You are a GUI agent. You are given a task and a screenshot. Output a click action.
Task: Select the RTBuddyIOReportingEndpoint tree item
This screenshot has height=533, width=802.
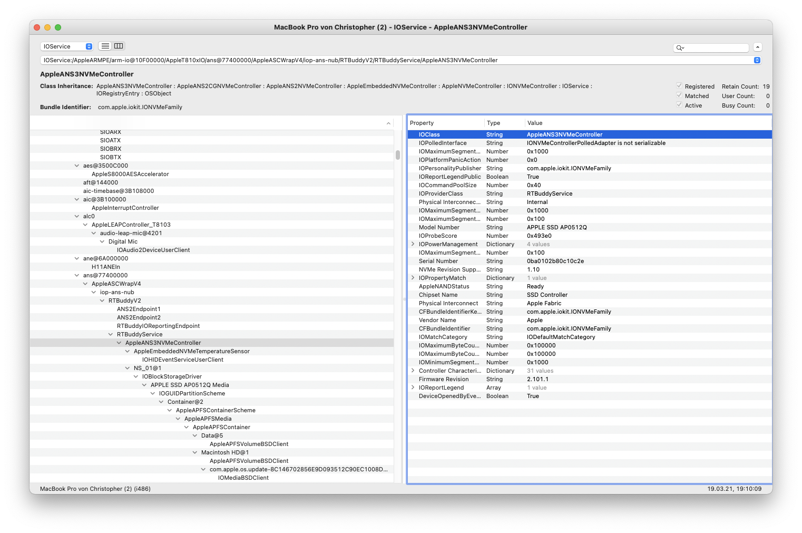click(x=158, y=326)
